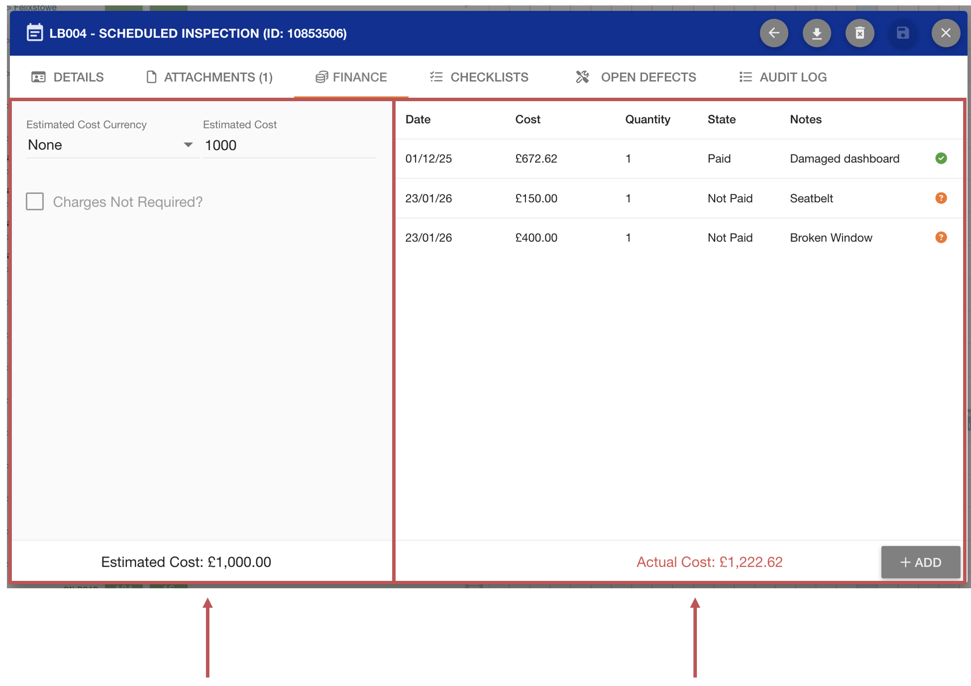Click the calendar icon beside LB004 title
The image size is (971, 686).
pos(35,33)
